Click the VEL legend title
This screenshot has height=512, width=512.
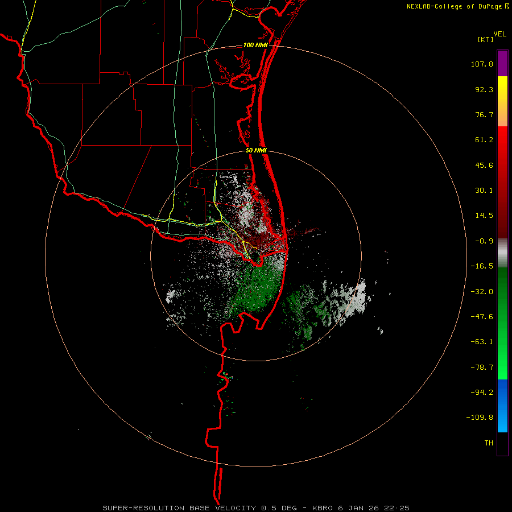coord(499,34)
